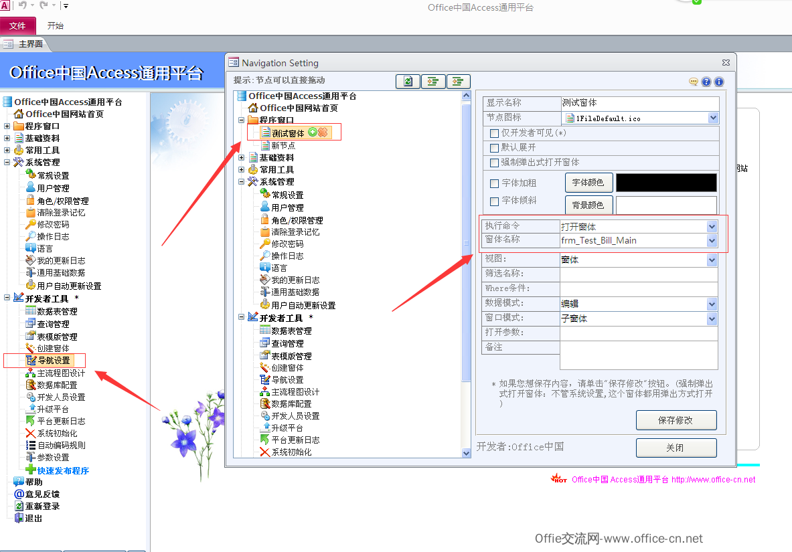Click the 背景颜色 button
The height and width of the screenshot is (552, 792).
[588, 205]
